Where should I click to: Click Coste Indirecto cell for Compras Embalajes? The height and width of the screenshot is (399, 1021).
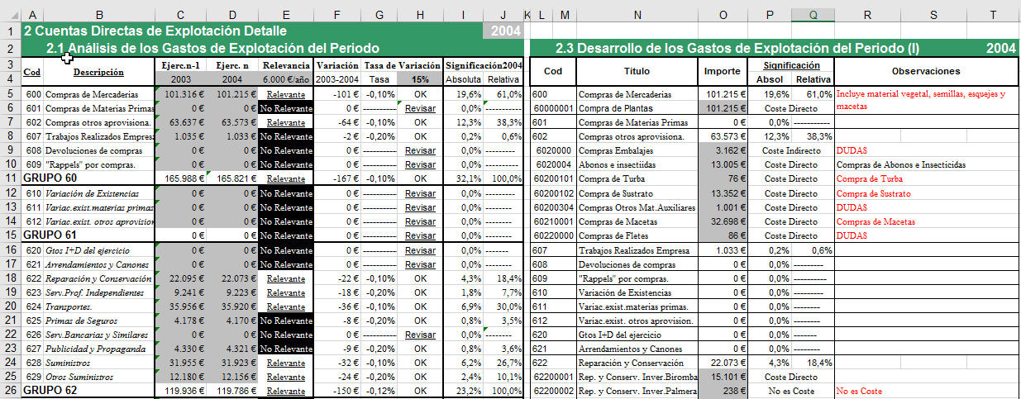click(790, 150)
